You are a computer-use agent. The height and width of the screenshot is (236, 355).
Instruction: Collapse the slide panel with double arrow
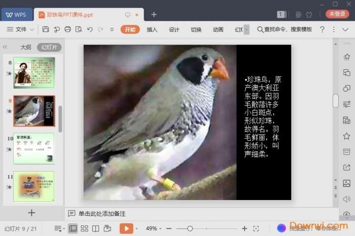pyautogui.click(x=5, y=47)
